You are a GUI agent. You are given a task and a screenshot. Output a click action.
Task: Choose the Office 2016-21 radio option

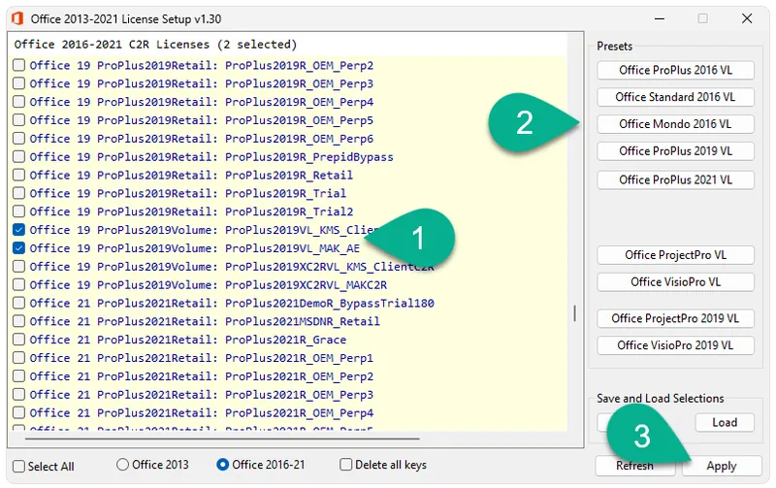coord(225,465)
